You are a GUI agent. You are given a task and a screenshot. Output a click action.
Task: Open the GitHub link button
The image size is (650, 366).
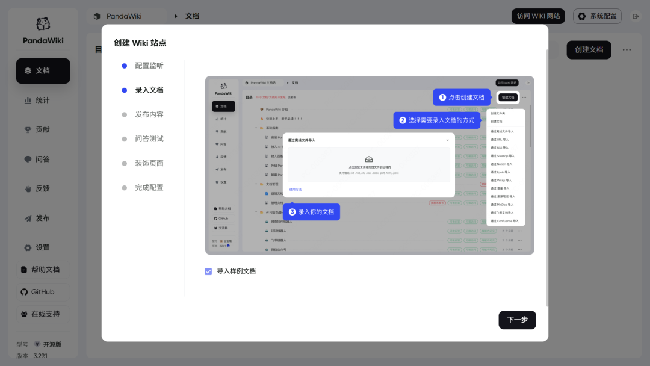pos(43,292)
